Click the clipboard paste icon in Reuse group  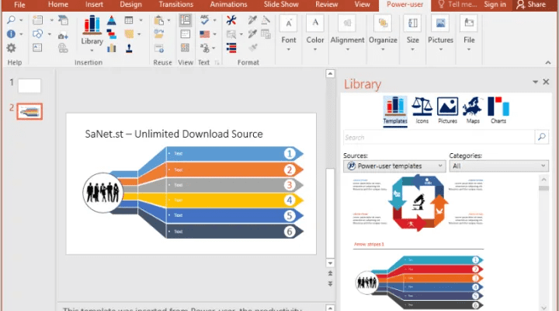pos(158,20)
